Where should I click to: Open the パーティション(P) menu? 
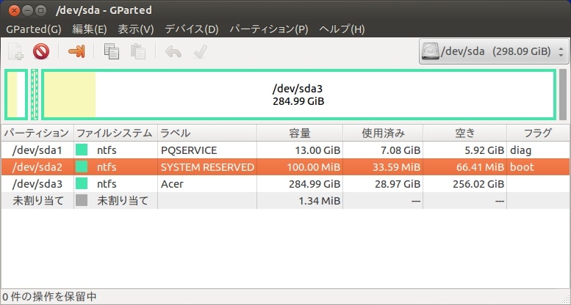click(x=269, y=29)
